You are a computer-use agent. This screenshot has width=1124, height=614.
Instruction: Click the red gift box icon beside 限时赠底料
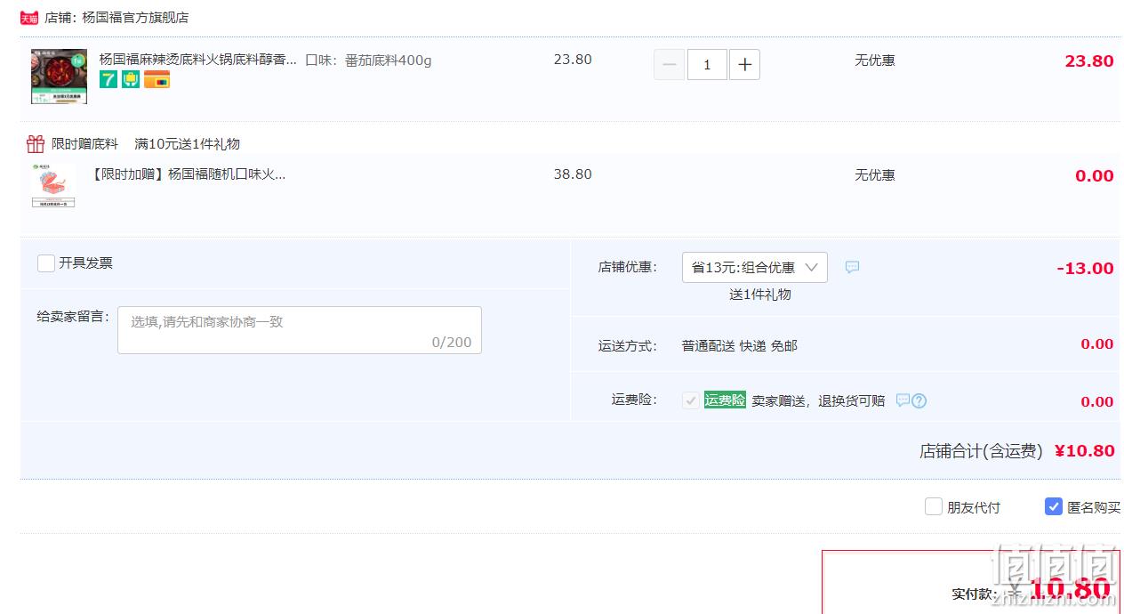coord(36,143)
